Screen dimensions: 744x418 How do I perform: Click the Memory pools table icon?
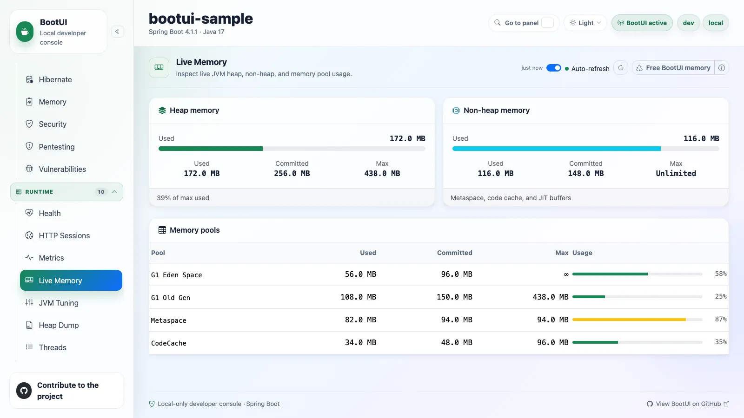(x=162, y=230)
